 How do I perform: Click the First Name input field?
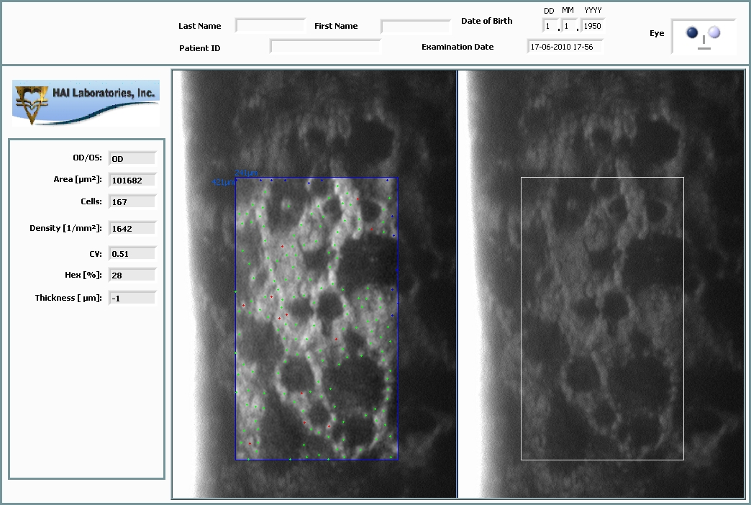[x=416, y=26]
